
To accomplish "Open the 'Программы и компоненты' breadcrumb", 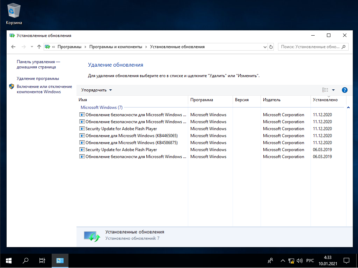I will coord(116,47).
